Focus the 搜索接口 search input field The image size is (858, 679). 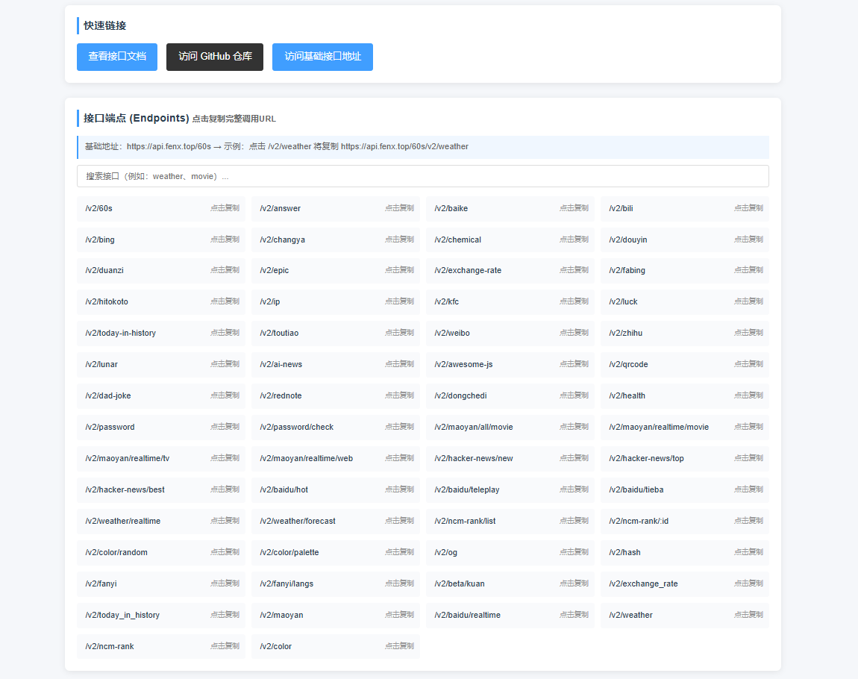(x=422, y=176)
